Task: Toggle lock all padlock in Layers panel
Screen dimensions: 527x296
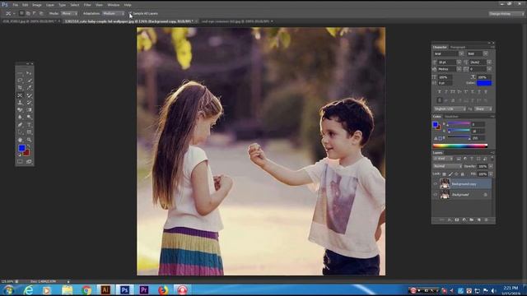Action: tap(463, 174)
